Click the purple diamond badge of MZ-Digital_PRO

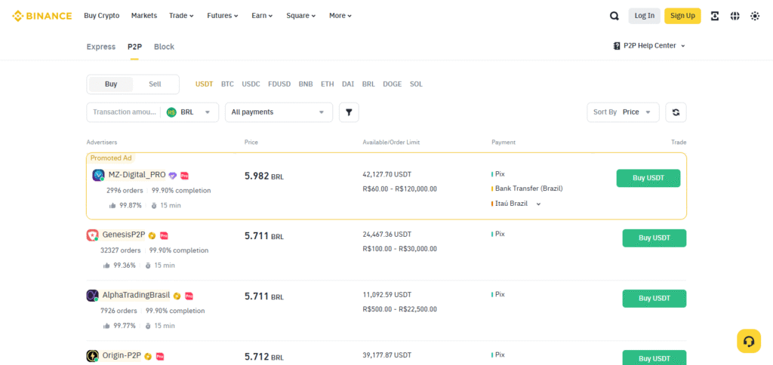[173, 176]
